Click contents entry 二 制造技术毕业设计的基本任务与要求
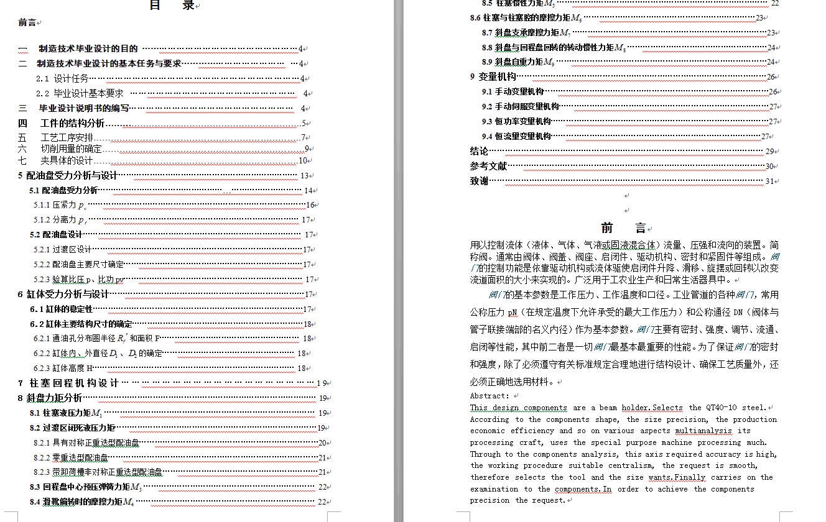Viewport: 826px width, 522px height. tap(162, 63)
